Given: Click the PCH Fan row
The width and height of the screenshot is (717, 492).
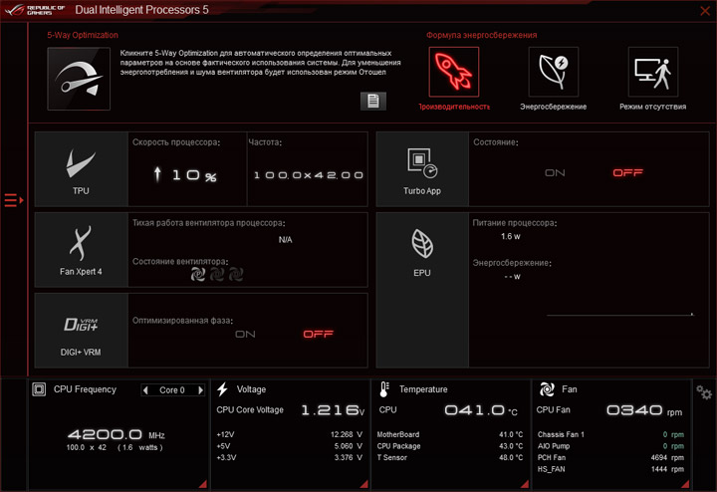Looking at the screenshot, I should (x=610, y=458).
